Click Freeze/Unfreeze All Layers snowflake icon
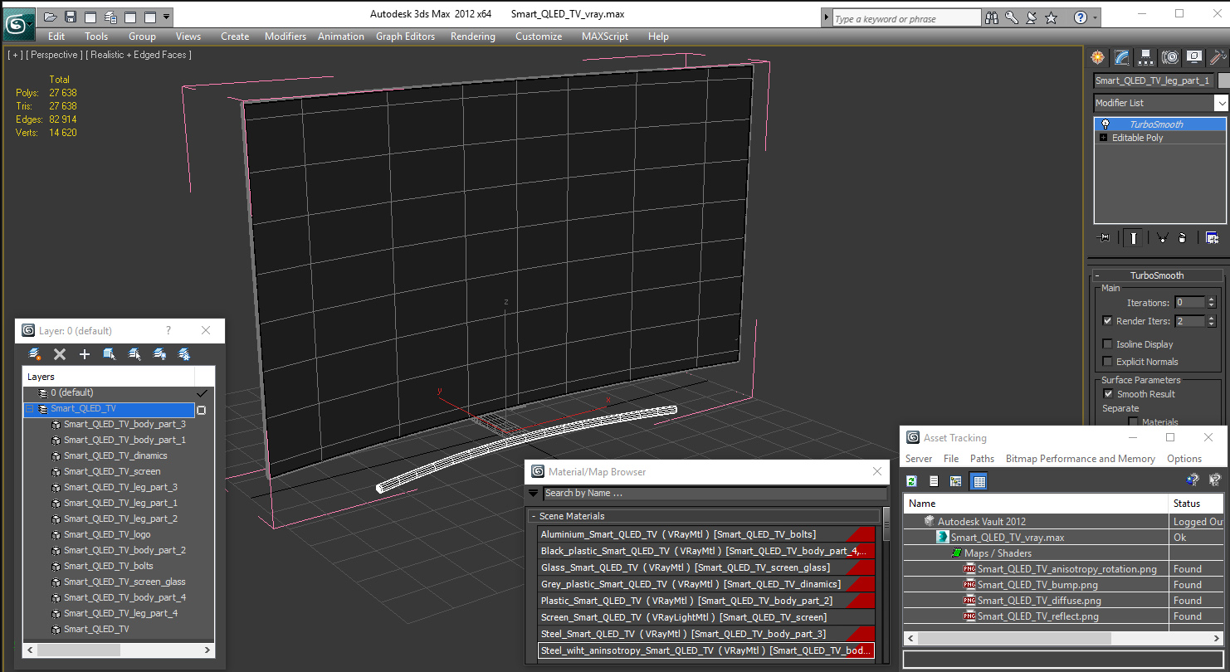This screenshot has width=1230, height=672. (184, 354)
